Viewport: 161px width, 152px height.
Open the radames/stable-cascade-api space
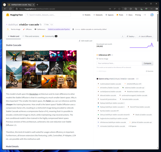133,88
